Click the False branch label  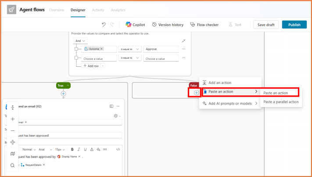click(194, 86)
